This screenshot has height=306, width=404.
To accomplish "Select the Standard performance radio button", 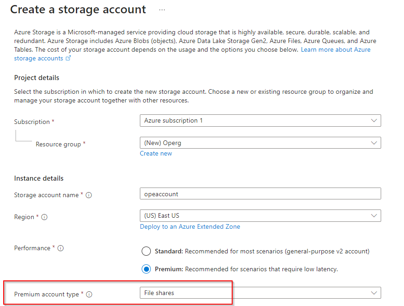I will coord(146,251).
